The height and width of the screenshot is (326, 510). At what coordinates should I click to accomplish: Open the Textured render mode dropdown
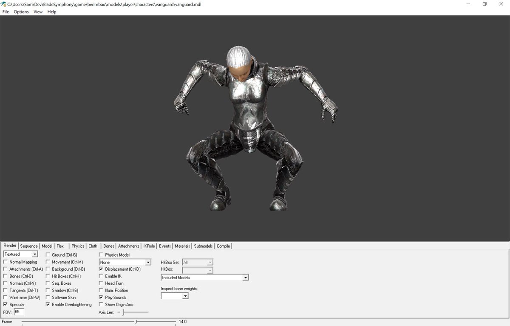pyautogui.click(x=20, y=254)
